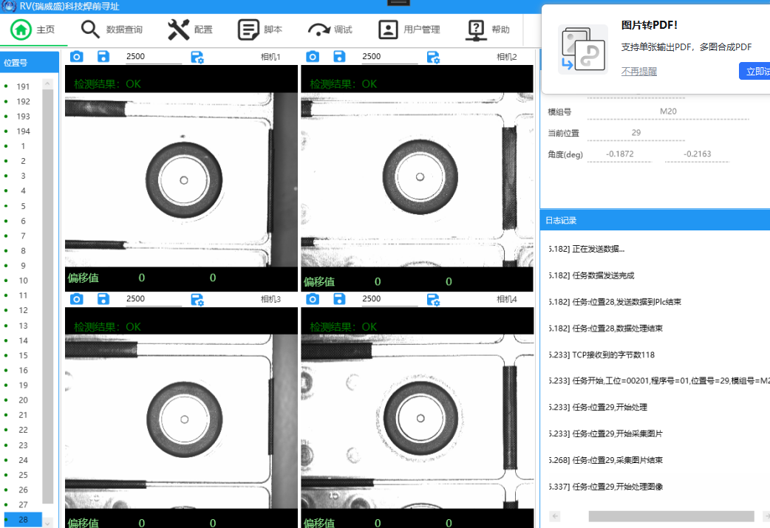The image size is (770, 528).
Task: Open the 配置 configuration tools tab
Action: 190,30
